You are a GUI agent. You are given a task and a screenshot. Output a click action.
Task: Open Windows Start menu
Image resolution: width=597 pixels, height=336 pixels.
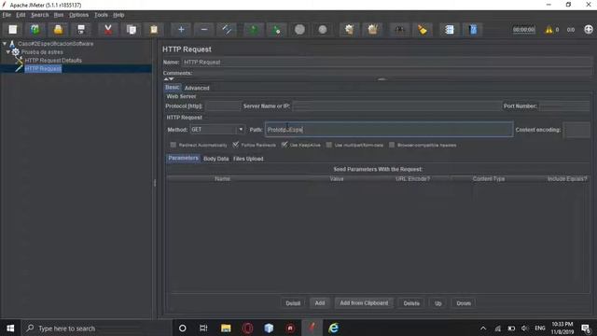click(x=10, y=328)
